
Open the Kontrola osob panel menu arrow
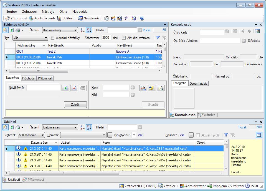(x=256, y=25)
